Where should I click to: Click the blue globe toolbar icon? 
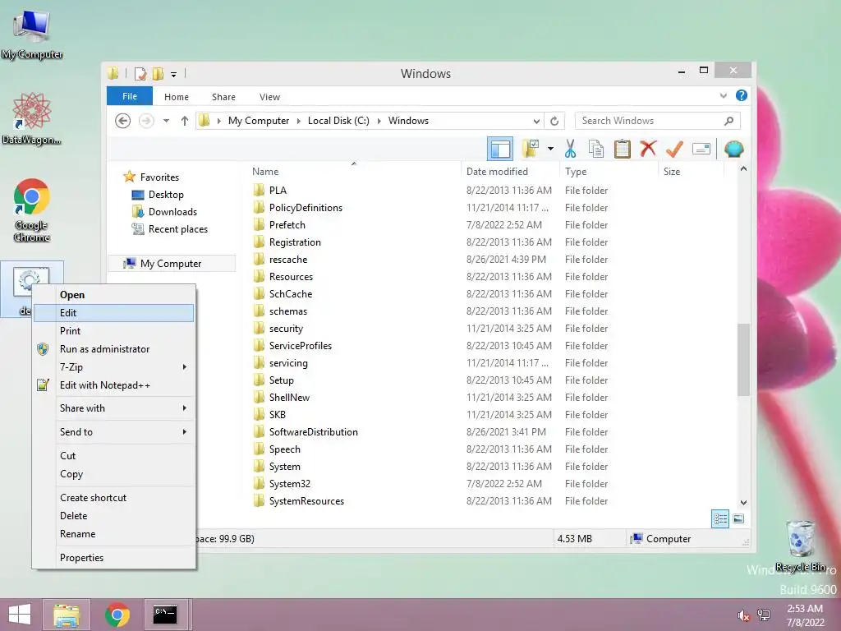[733, 150]
